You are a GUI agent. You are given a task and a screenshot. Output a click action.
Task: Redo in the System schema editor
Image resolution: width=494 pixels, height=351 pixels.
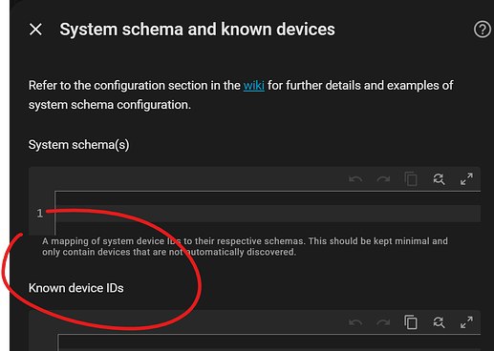pos(383,179)
